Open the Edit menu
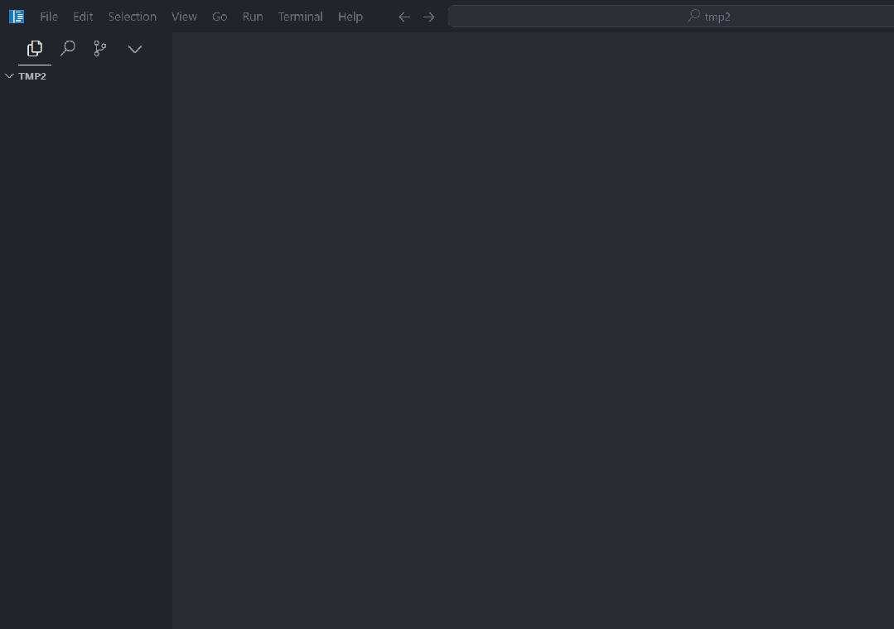The width and height of the screenshot is (894, 629). click(x=83, y=17)
